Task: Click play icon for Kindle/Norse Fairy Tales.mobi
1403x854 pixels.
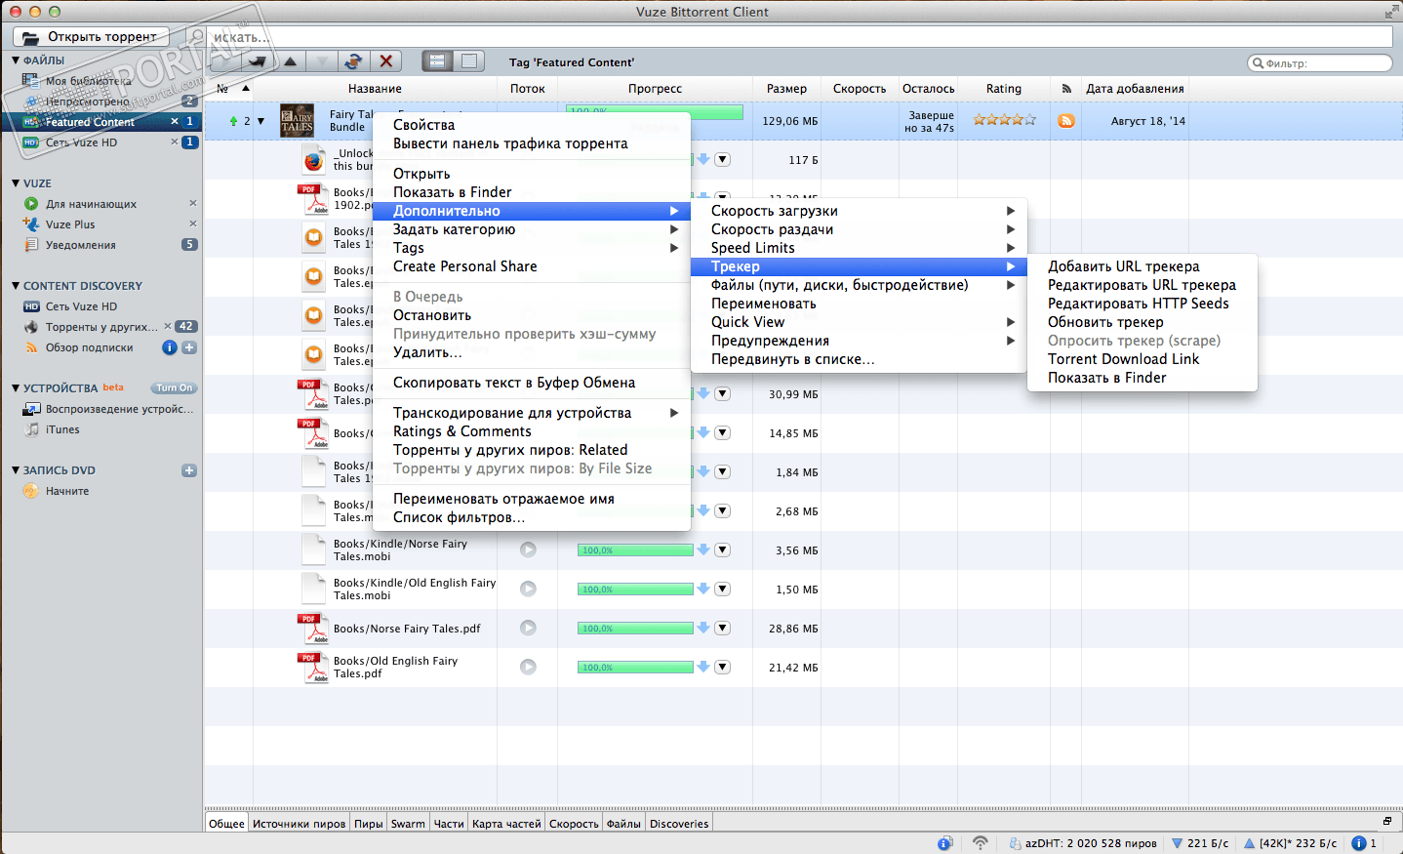Action: click(528, 550)
